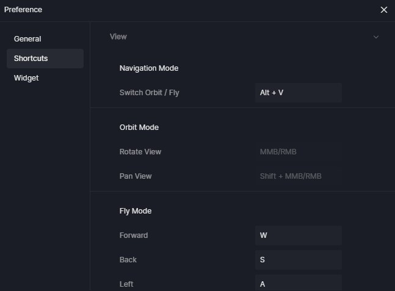
Task: Click the Orbit Mode heading
Action: pos(139,128)
